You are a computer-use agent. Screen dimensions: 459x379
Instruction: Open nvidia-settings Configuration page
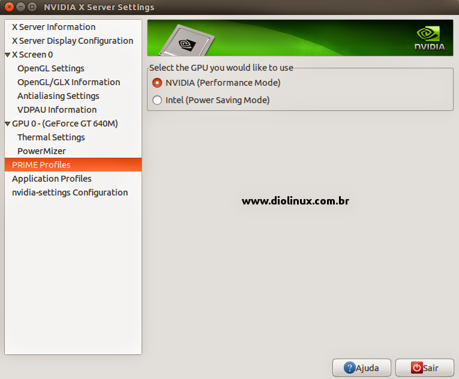70,192
